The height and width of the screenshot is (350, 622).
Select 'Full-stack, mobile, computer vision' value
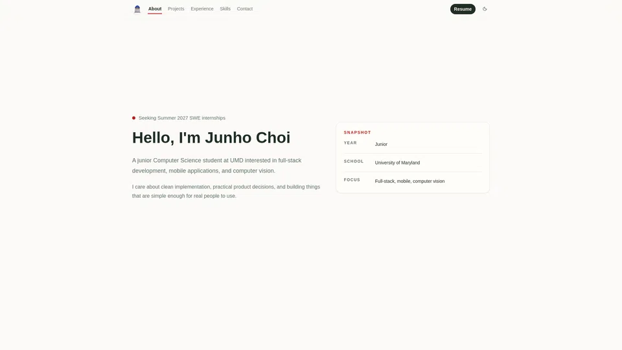click(x=409, y=181)
